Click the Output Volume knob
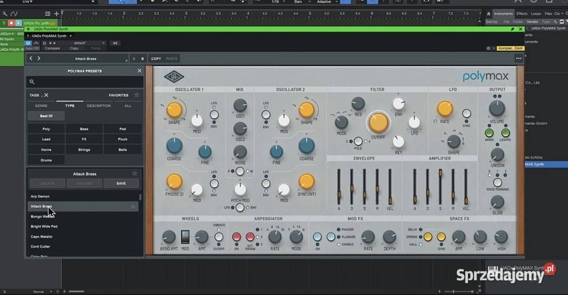Image resolution: width=568 pixels, height=295 pixels. tap(497, 108)
